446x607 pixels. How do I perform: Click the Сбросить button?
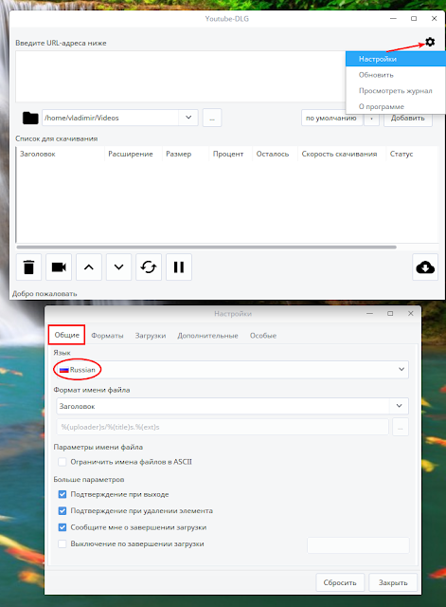coord(340,582)
